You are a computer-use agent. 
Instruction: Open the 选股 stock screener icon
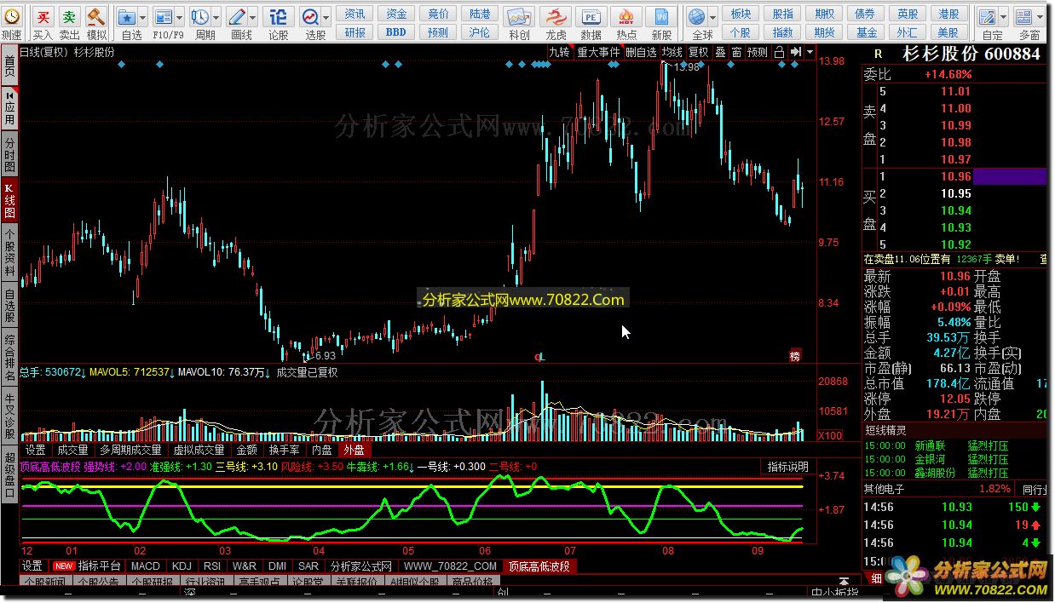click(x=310, y=16)
